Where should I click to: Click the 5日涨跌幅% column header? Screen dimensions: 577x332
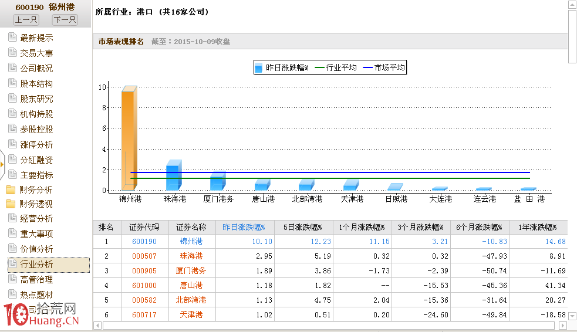303,227
